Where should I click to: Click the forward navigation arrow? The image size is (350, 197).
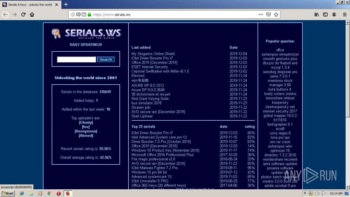coord(14,15)
